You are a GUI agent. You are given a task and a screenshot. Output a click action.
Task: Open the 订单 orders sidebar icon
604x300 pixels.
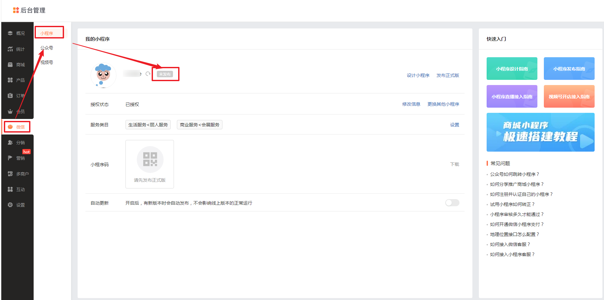coord(10,96)
